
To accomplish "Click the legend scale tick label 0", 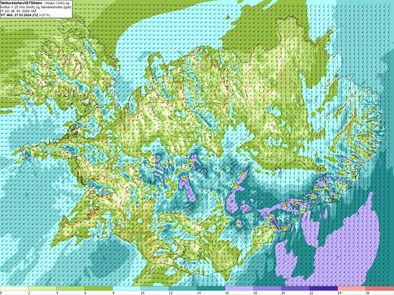I will click(x=1, y=293).
